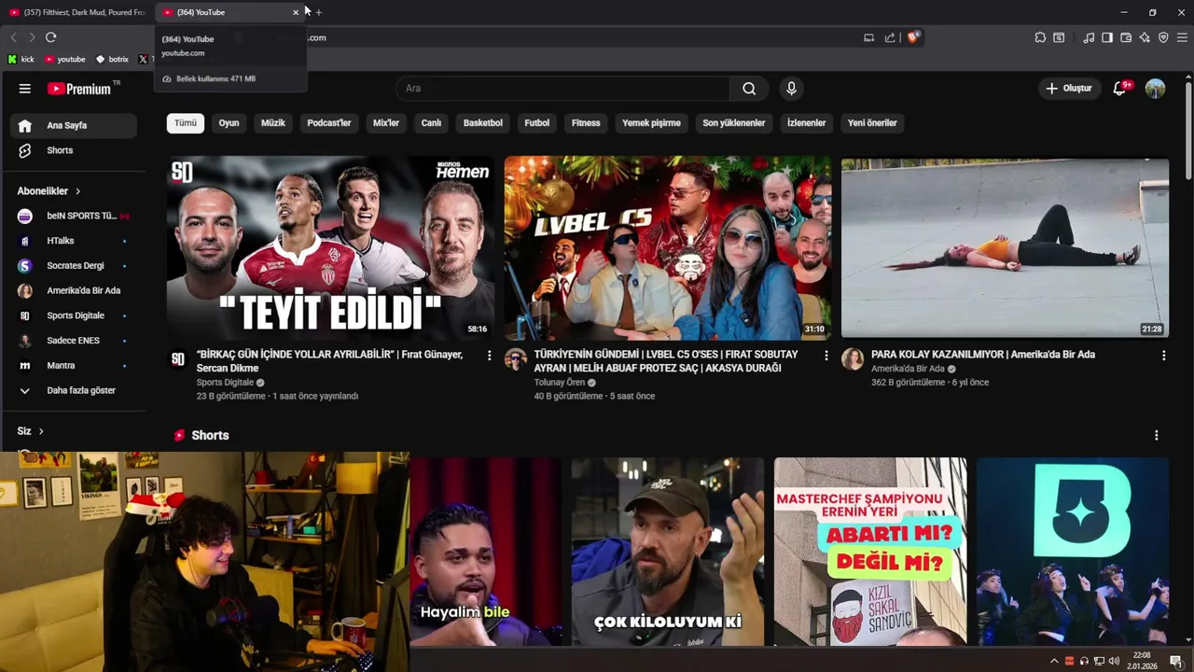The height and width of the screenshot is (672, 1194).
Task: Open a new browser tab with plus
Action: 318,12
